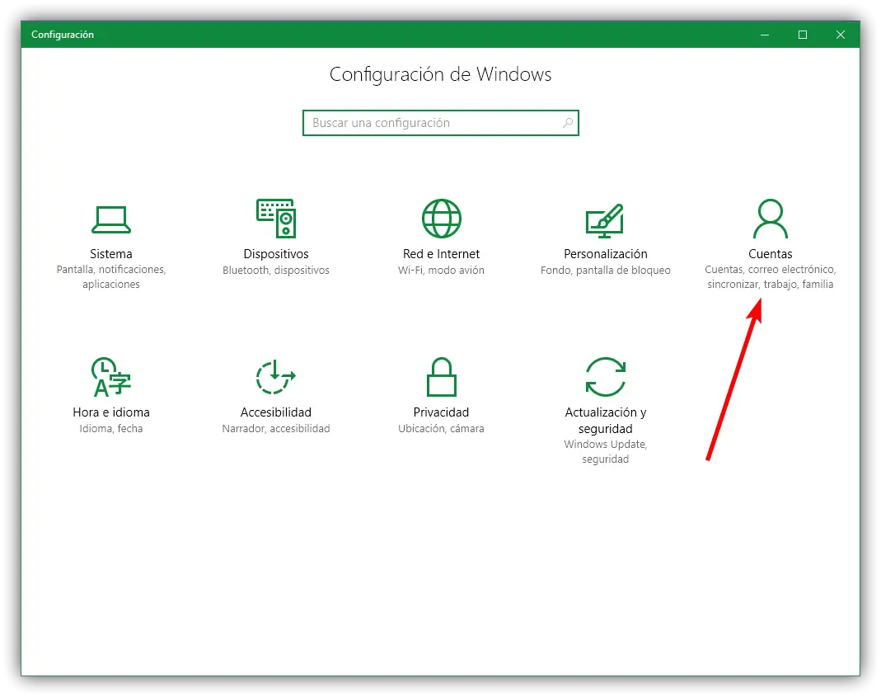The width and height of the screenshot is (881, 697).
Task: Maximize the Configuración window
Action: point(803,35)
